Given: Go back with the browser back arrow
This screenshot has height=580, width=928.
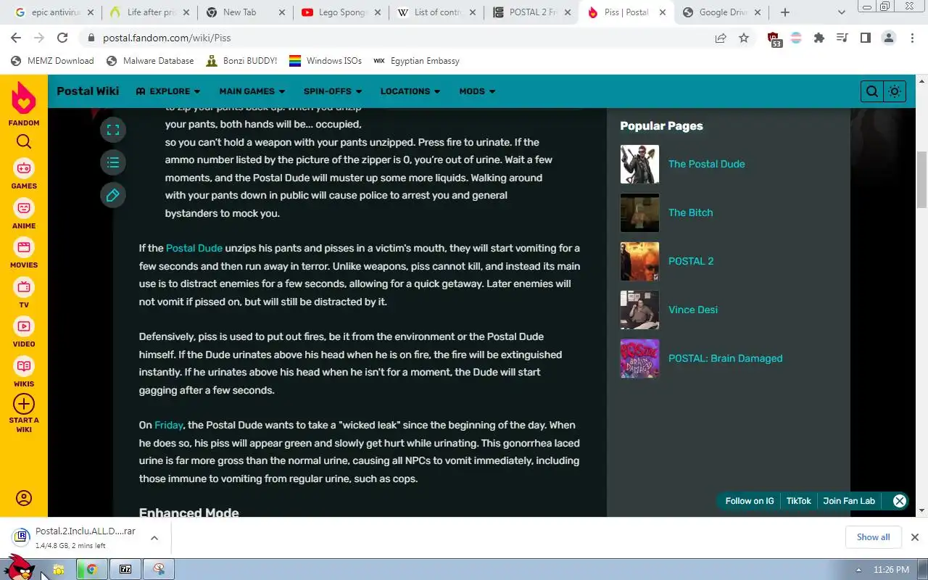Looking at the screenshot, I should coord(16,38).
